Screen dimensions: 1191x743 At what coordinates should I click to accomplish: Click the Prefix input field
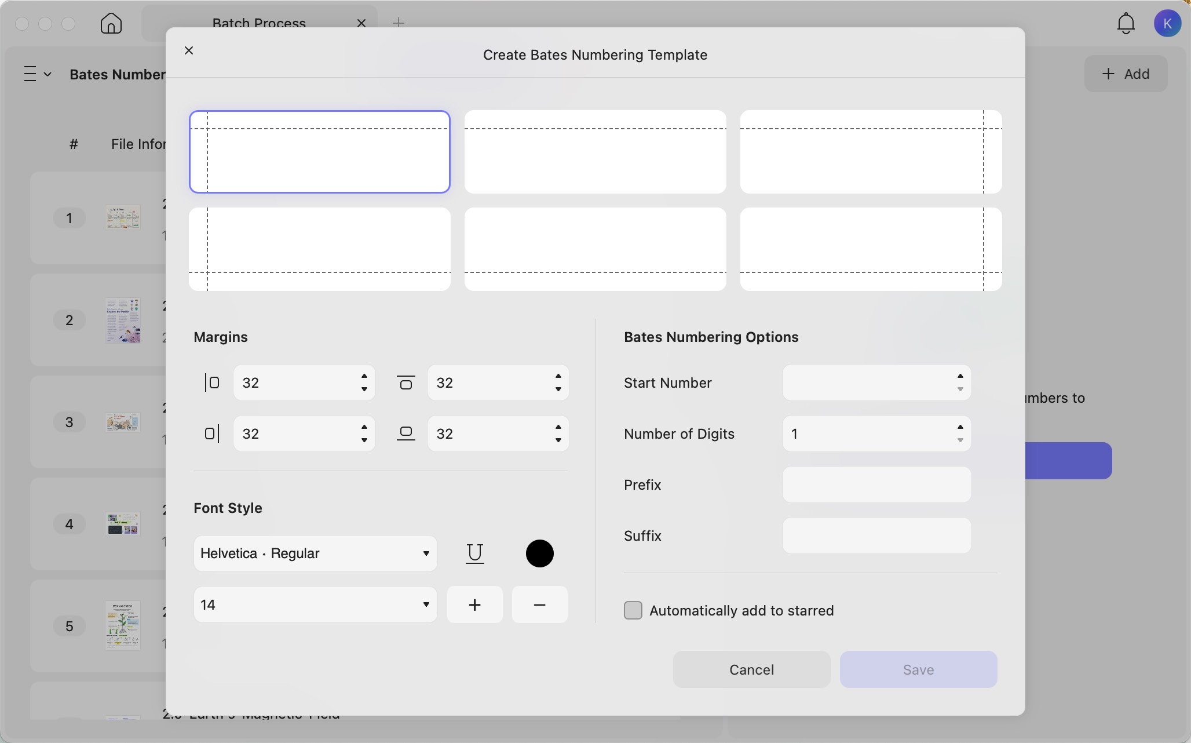point(876,485)
